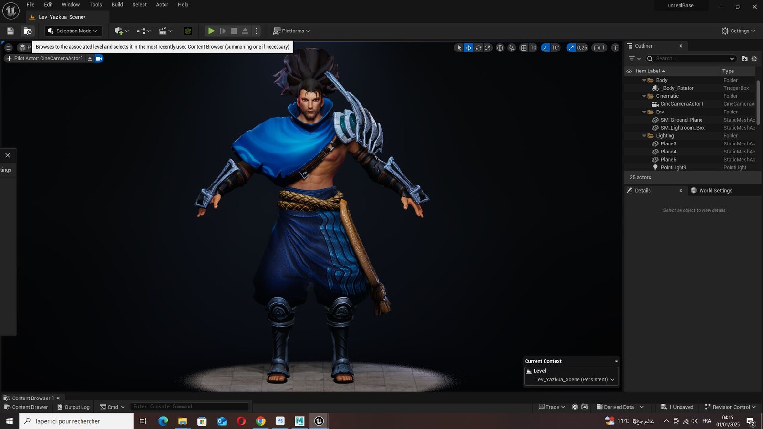Toggle scale snapping icon
This screenshot has width=763, height=429.
click(571, 48)
